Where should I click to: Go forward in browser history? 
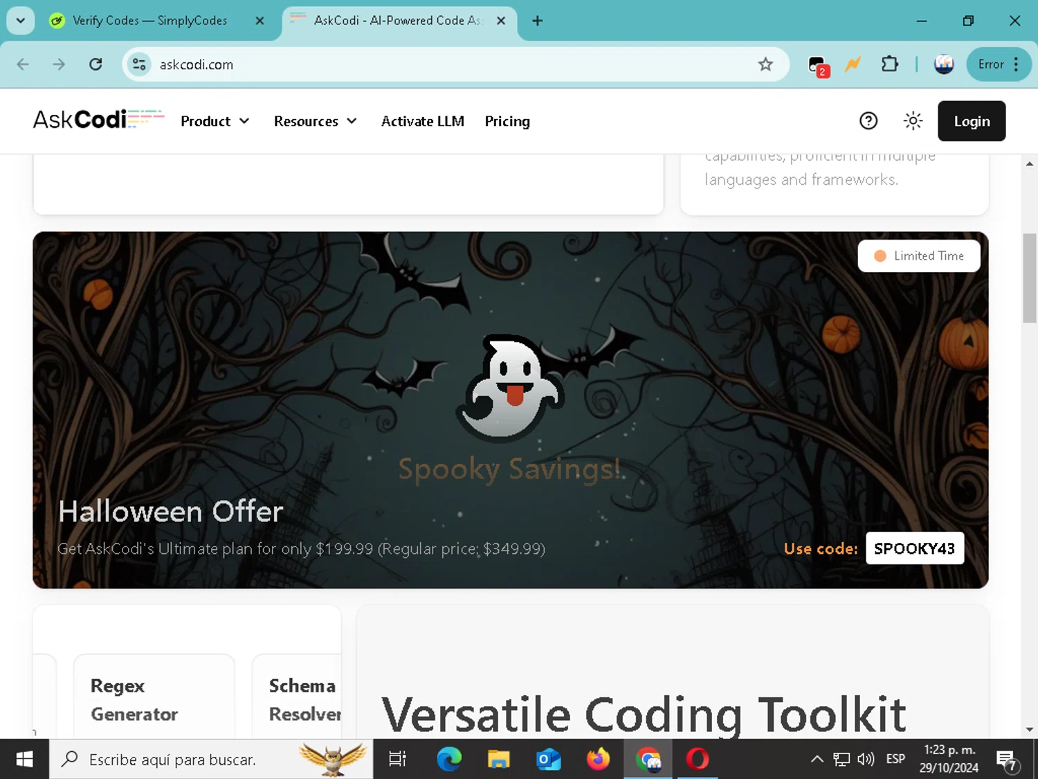(x=59, y=64)
